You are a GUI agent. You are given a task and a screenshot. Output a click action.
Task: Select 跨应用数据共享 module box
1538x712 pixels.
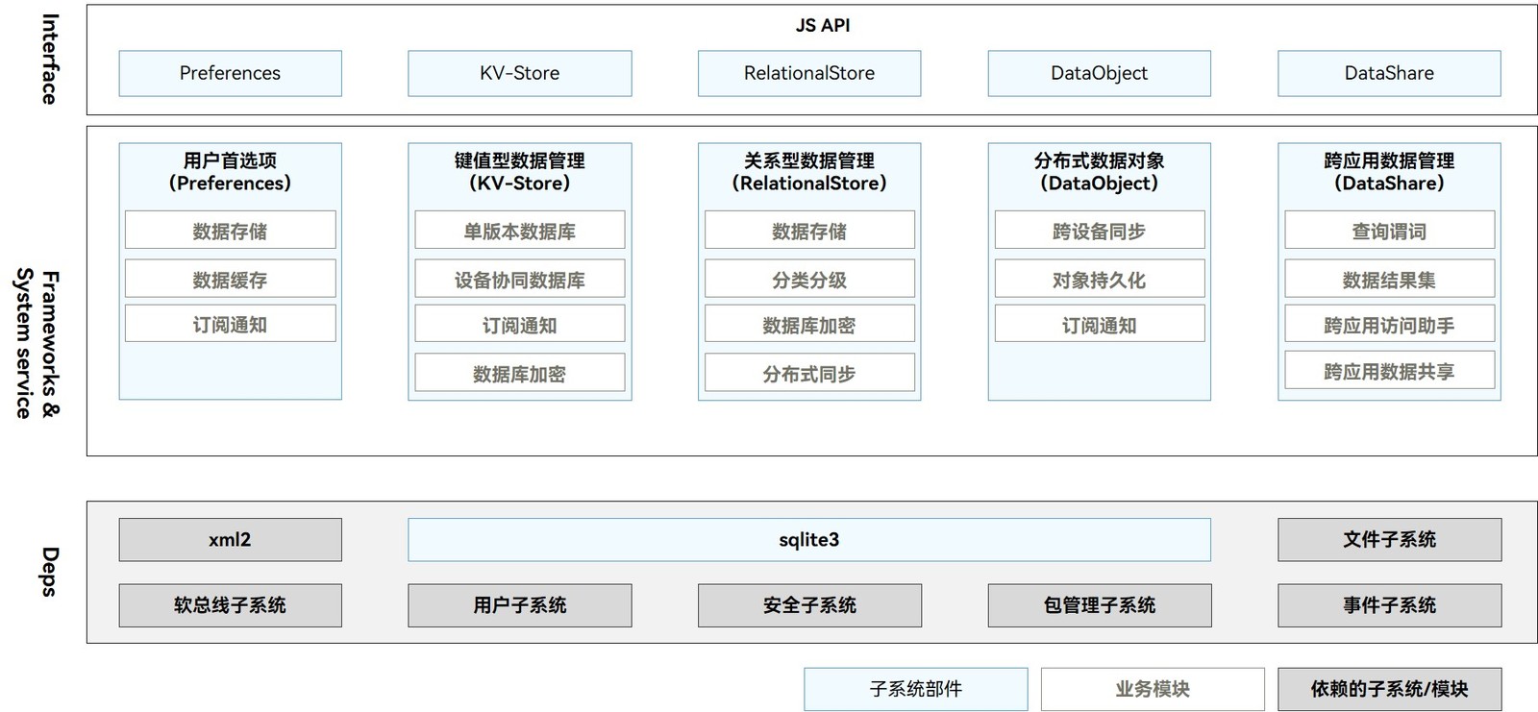[x=1389, y=371]
